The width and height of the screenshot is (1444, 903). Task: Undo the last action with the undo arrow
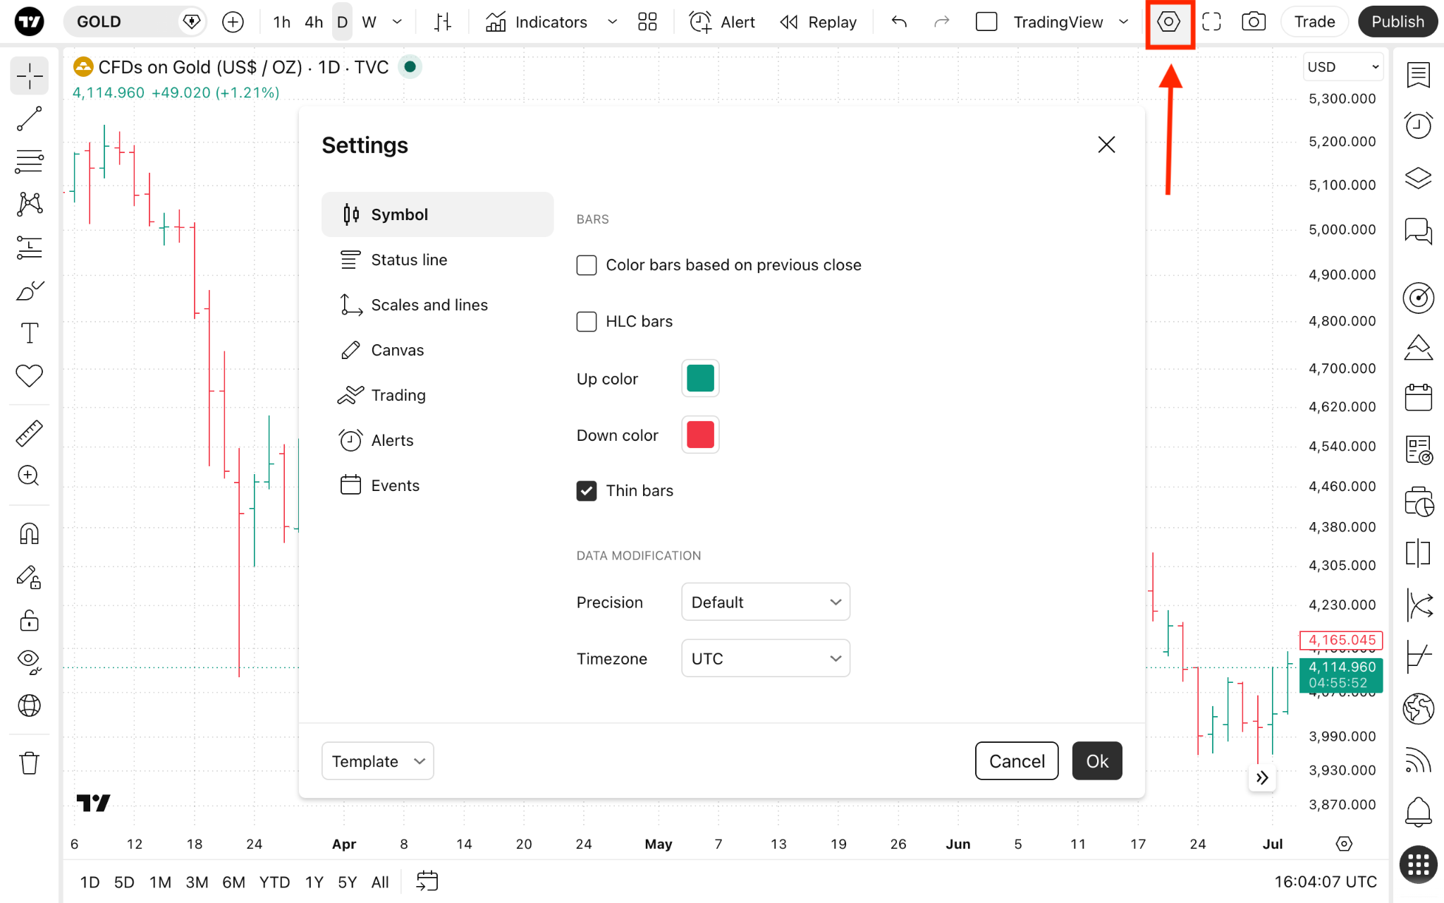[x=899, y=22]
